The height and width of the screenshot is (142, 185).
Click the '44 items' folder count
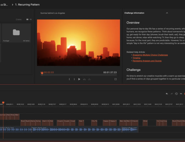26,41
